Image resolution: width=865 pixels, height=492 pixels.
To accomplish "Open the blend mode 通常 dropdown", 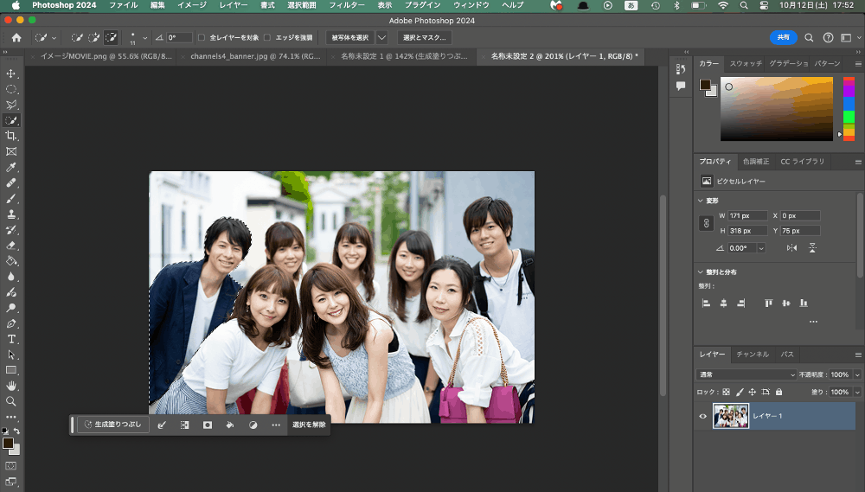I will [746, 374].
